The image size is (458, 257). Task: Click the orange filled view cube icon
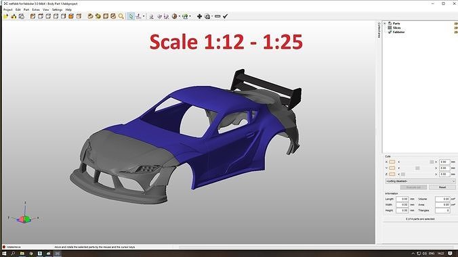(x=71, y=16)
